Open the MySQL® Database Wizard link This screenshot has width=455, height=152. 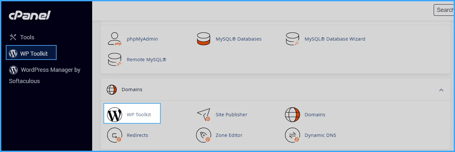[335, 39]
